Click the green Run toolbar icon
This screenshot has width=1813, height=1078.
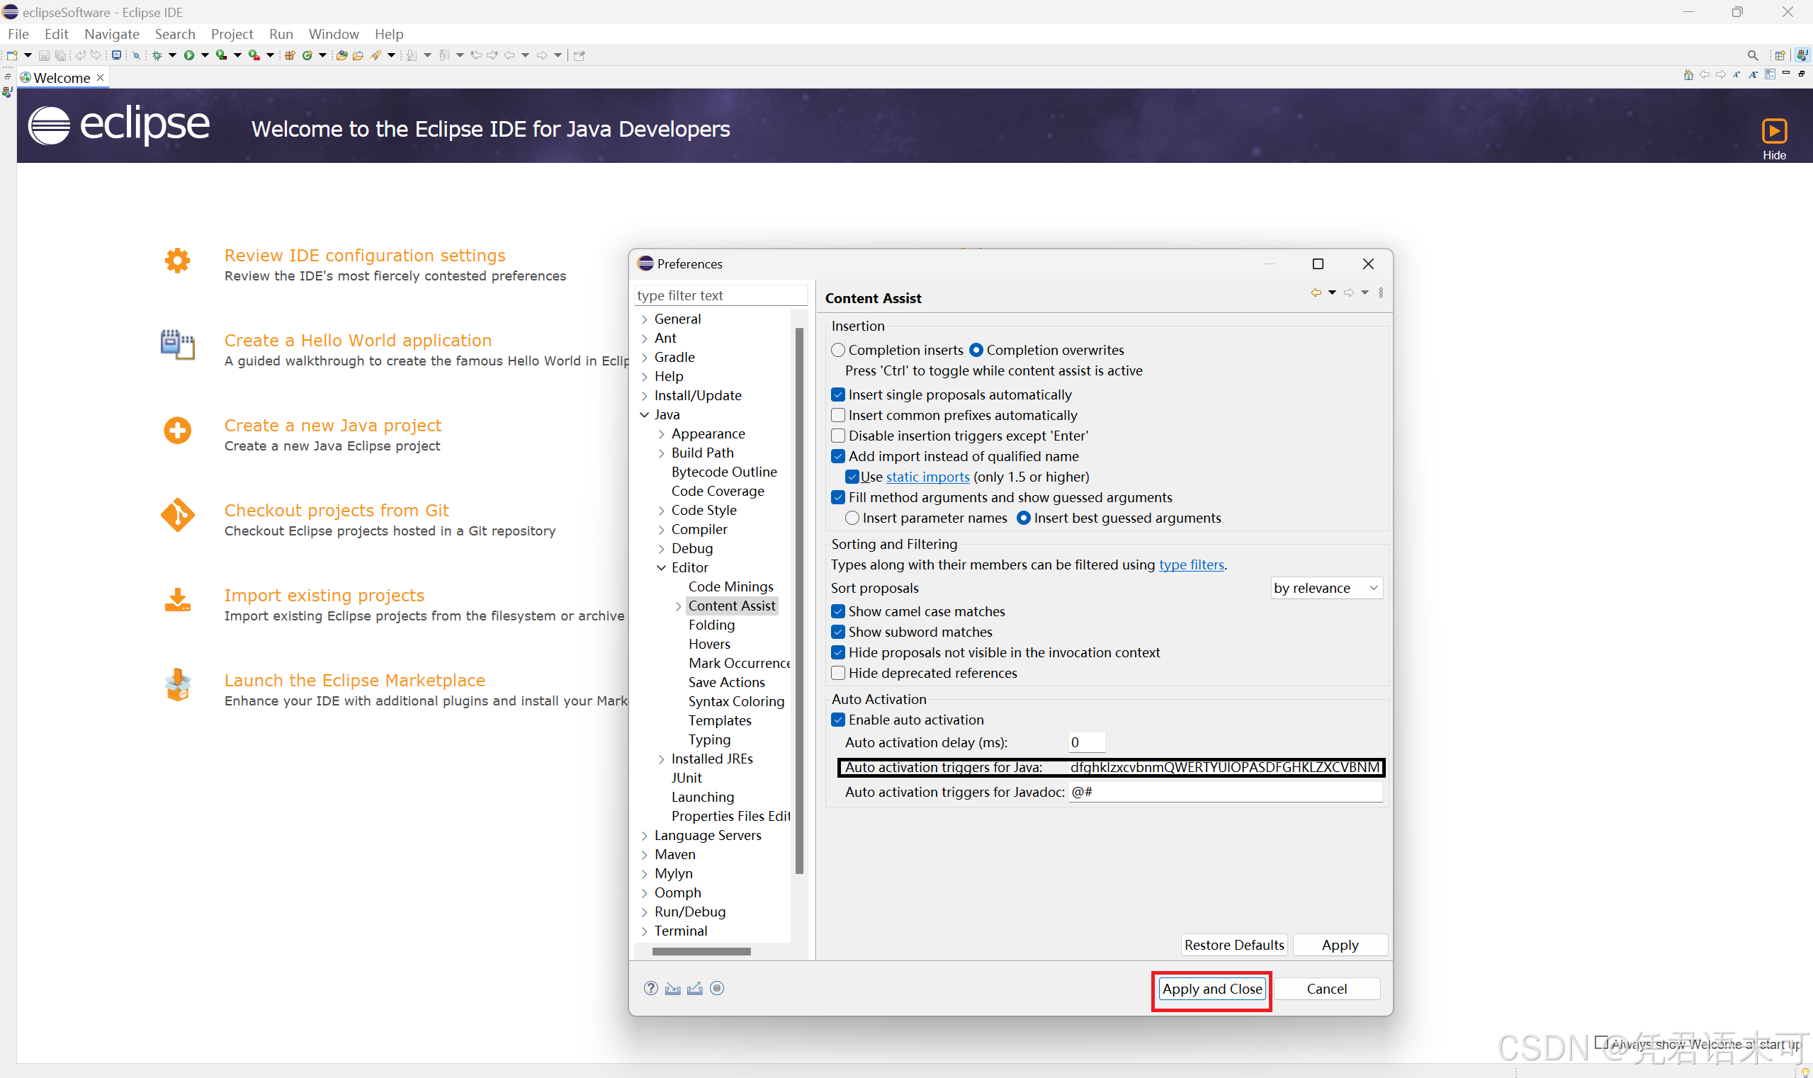click(x=189, y=55)
